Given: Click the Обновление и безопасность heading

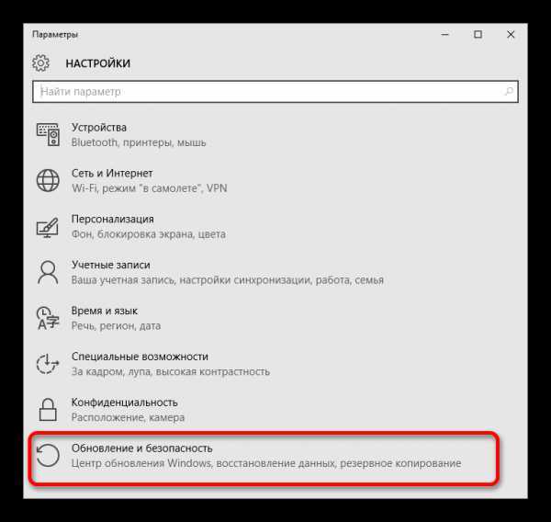Looking at the screenshot, I should 142,448.
